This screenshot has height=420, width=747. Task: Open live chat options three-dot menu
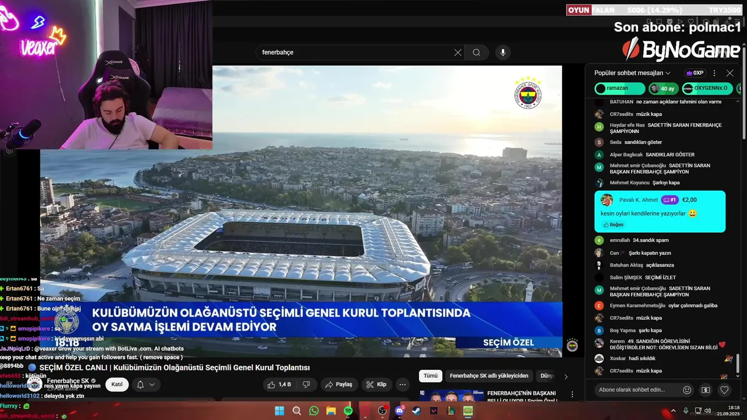coord(714,73)
